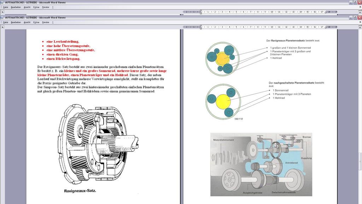Open the ? help menu in front window

pyautogui.click(x=53, y=22)
